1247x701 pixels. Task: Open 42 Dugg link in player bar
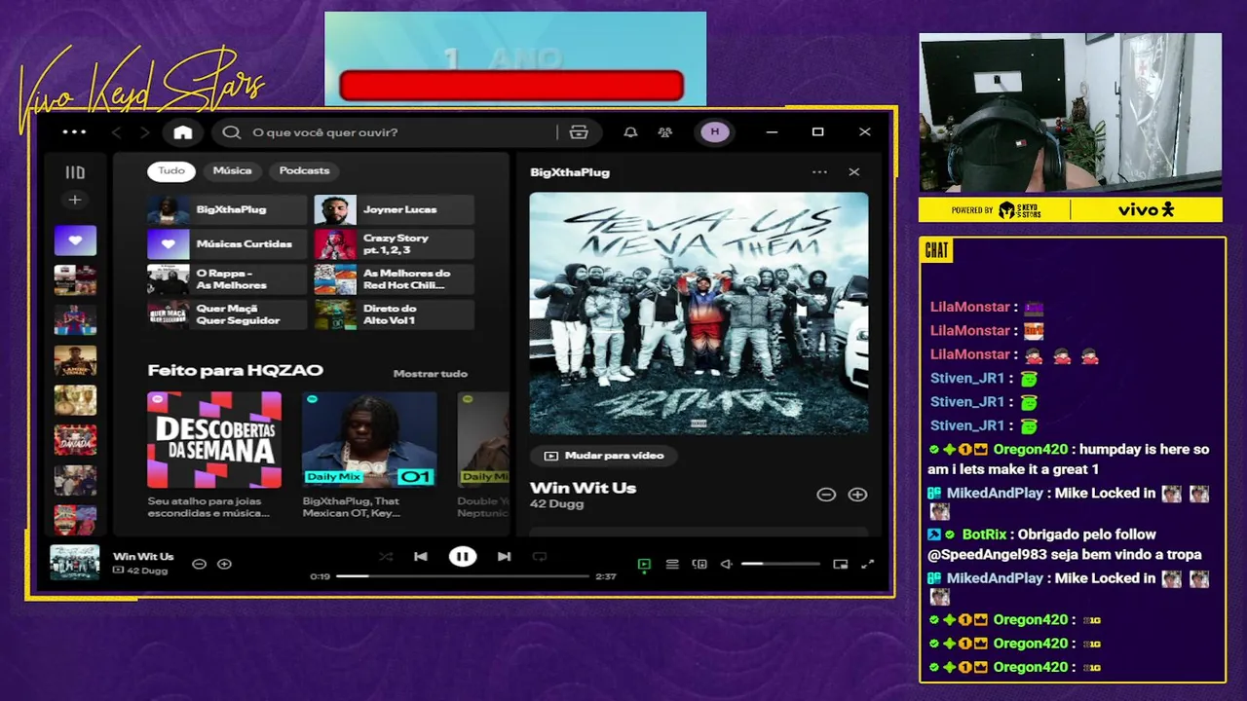146,571
